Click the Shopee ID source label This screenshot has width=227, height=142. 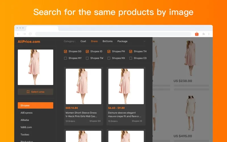coord(137,121)
